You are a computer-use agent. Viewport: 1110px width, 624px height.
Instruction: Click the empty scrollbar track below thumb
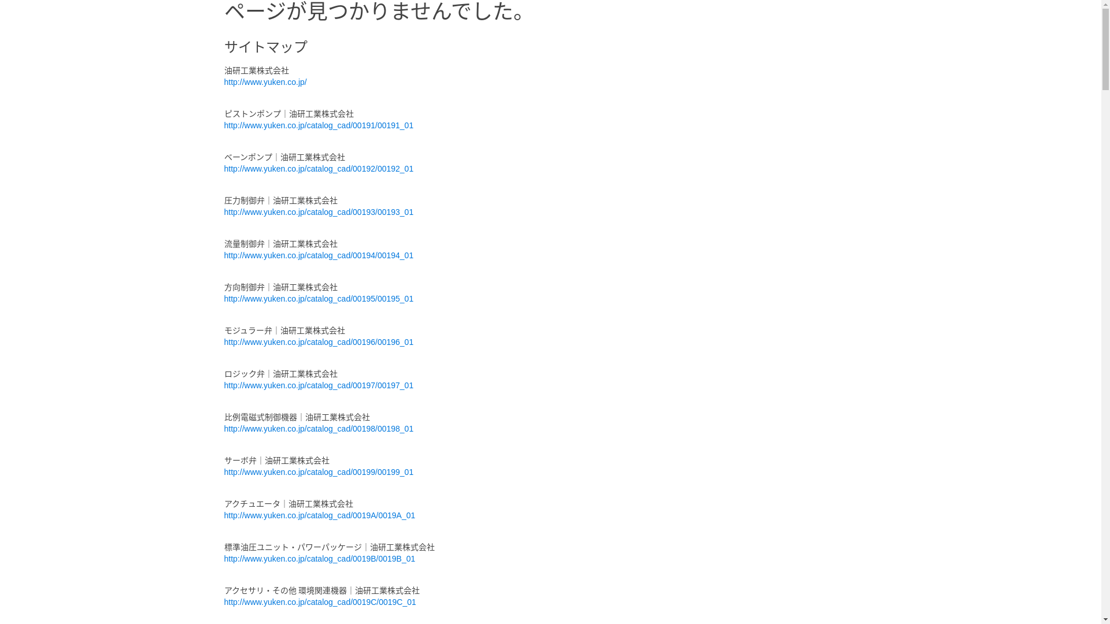pos(1105,352)
